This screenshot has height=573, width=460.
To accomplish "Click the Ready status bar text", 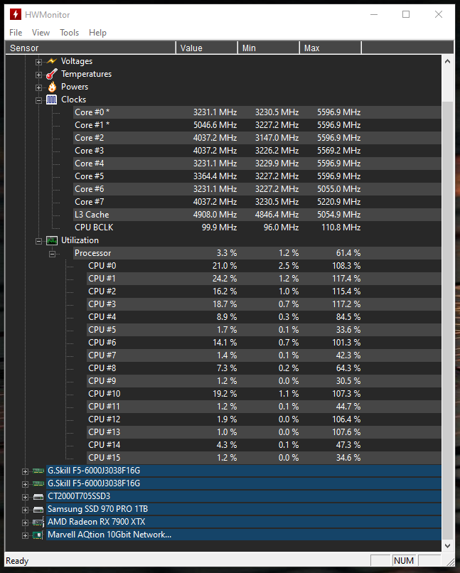I will pyautogui.click(x=17, y=561).
